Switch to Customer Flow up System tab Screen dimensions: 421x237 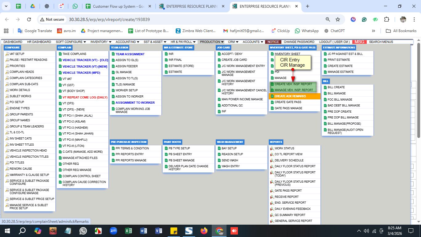point(119,6)
